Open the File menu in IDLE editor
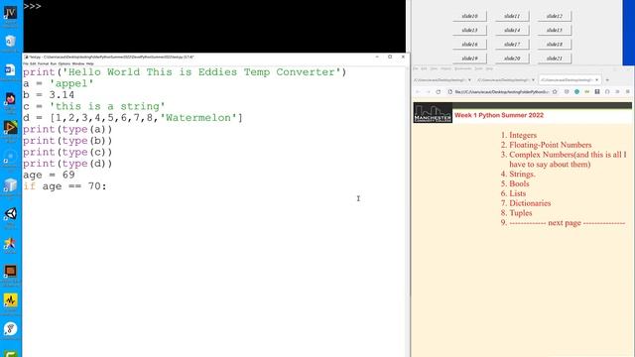 pyautogui.click(x=26, y=63)
